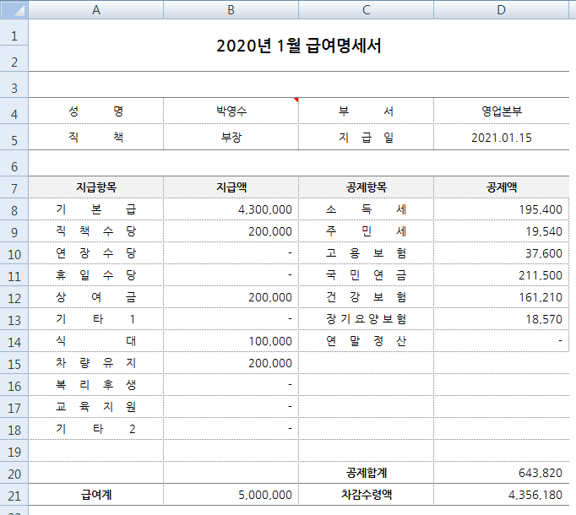Select the 직책수당 amount cell in row 9
This screenshot has width=576, height=515.
pos(231,231)
